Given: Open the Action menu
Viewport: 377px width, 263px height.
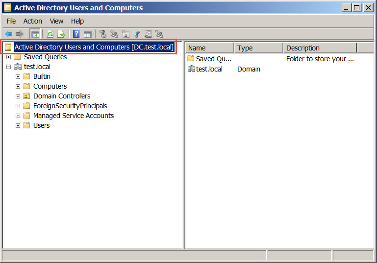Looking at the screenshot, I should click(x=33, y=21).
